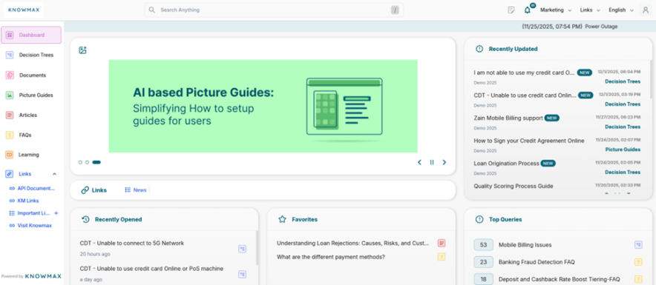Open the Links dropdown in header

(590, 10)
